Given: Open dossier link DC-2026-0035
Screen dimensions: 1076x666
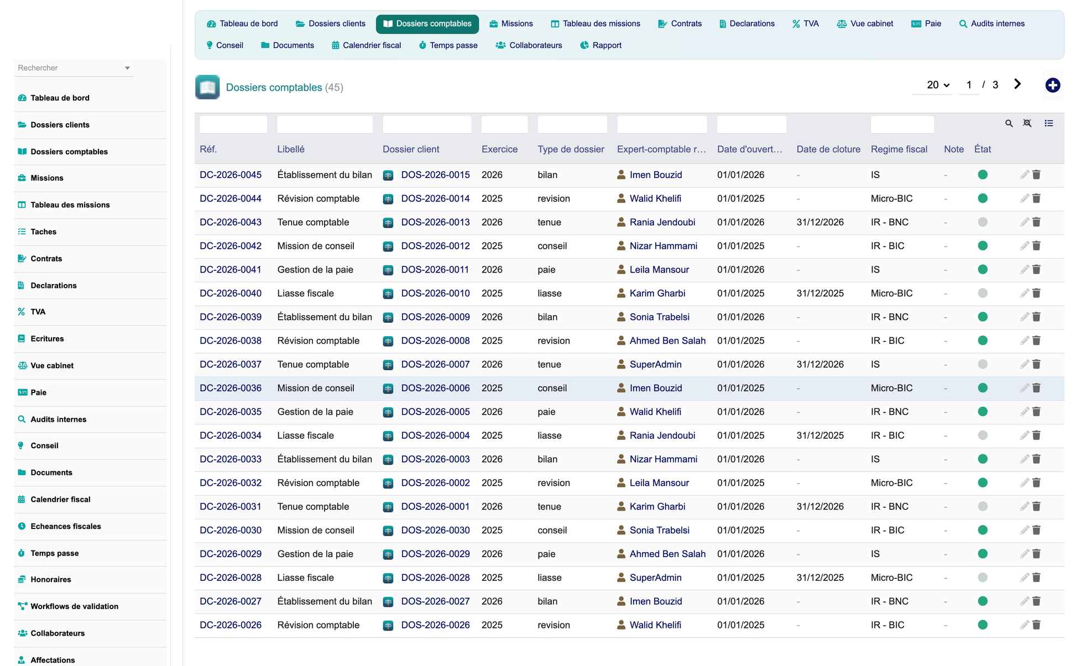Looking at the screenshot, I should point(231,412).
